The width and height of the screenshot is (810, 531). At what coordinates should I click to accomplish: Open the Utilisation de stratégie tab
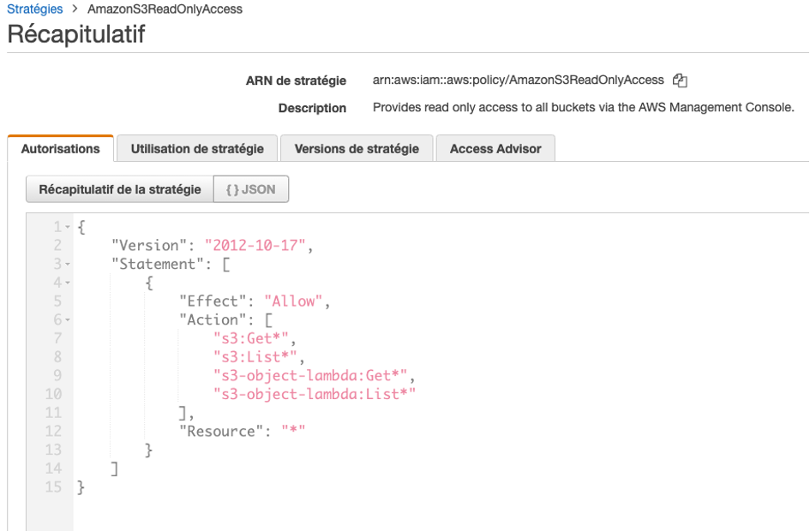(197, 149)
